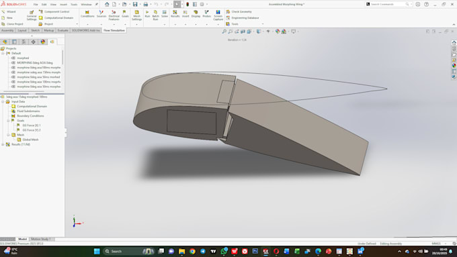Click the Solve icon
Image resolution: width=457 pixels, height=257 pixels.
coord(165,13)
